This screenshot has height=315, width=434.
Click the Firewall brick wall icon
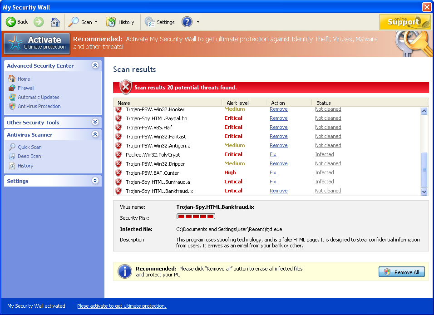pos(12,88)
